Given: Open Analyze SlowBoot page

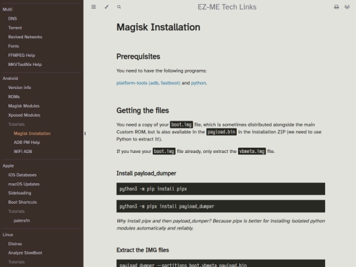Looking at the screenshot, I should point(25,252).
